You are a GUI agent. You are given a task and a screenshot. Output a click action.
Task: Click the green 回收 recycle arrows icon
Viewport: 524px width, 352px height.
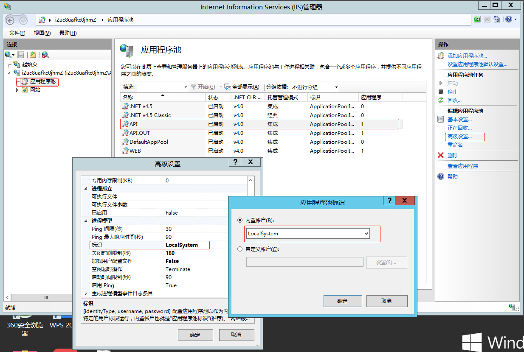click(x=441, y=101)
